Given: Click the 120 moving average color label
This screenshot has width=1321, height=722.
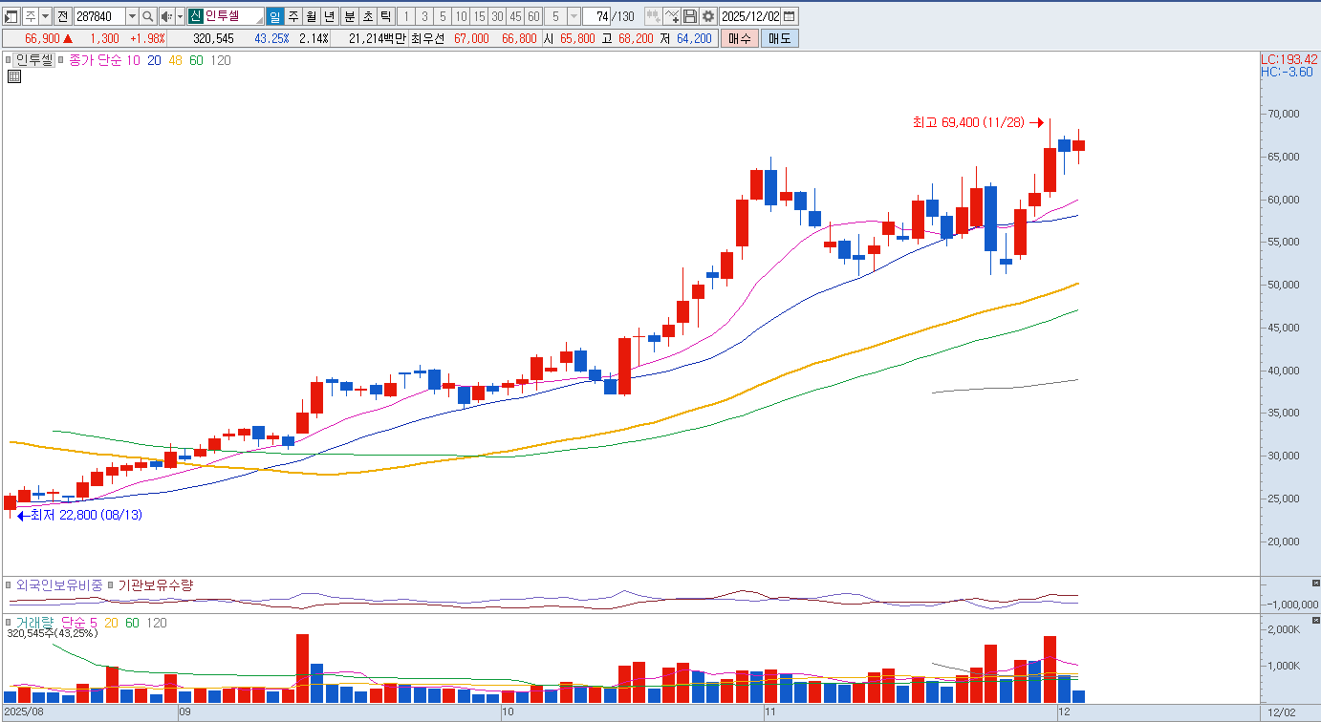Looking at the screenshot, I should (x=220, y=60).
